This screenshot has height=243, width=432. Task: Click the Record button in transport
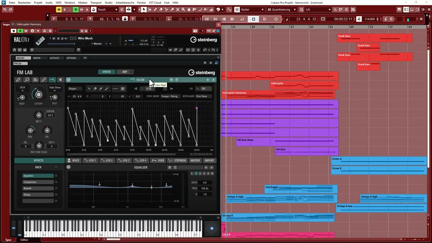point(276,19)
